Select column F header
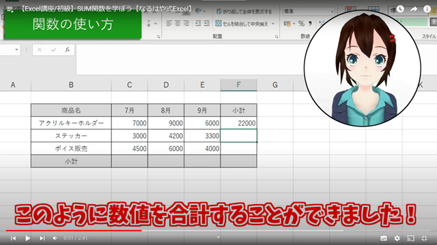This screenshot has width=437, height=245. [x=238, y=84]
